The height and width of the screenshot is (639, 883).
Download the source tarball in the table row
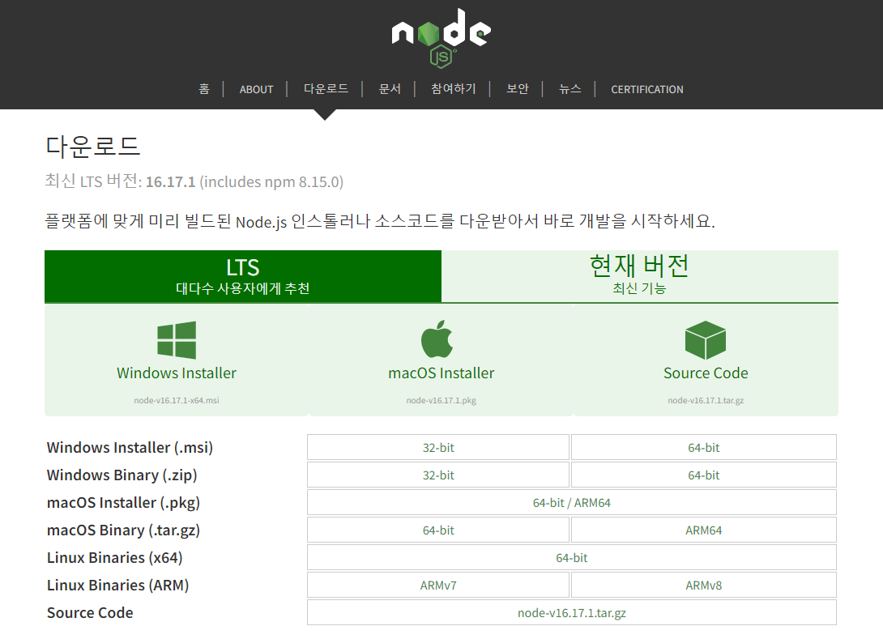coord(572,613)
